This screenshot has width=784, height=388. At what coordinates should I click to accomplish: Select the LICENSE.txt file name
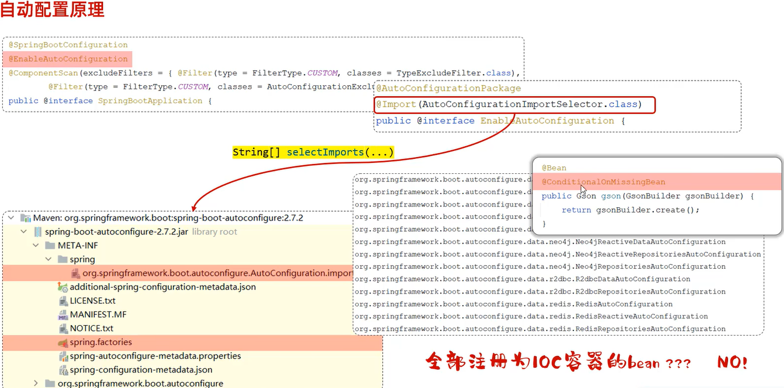pyautogui.click(x=93, y=301)
